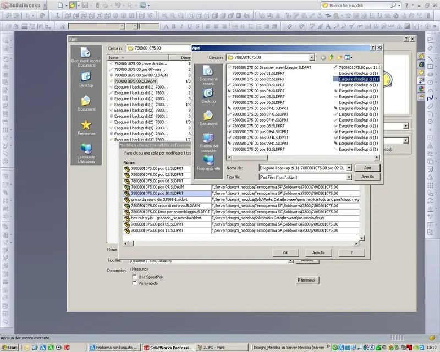
Task: Open Preferenze star in back Apri dialog
Action: [x=86, y=128]
